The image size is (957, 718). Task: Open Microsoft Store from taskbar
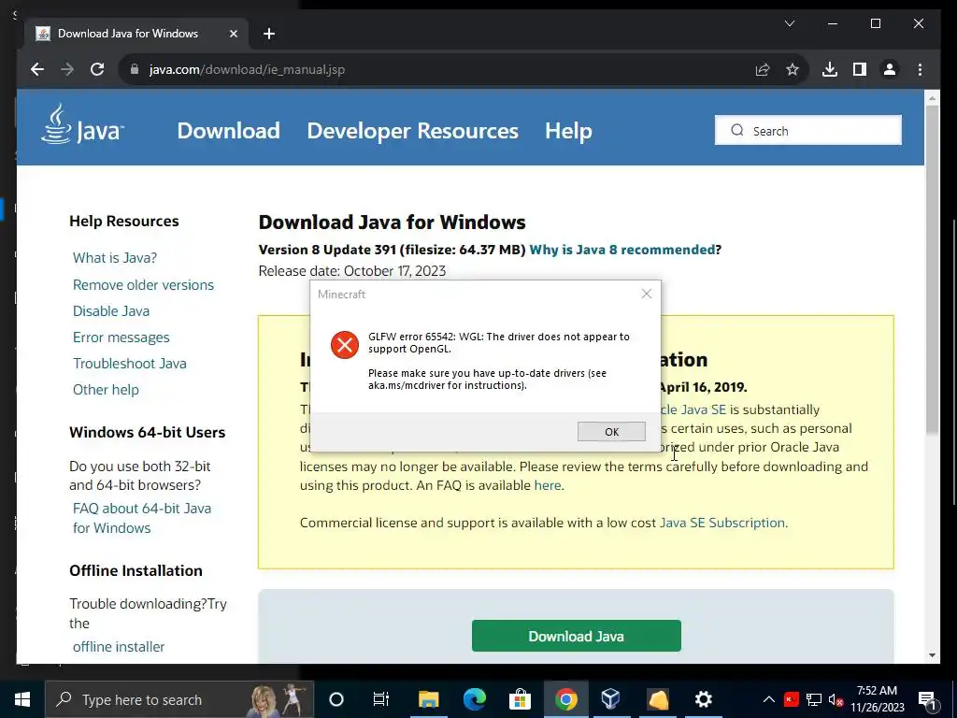[x=520, y=699]
